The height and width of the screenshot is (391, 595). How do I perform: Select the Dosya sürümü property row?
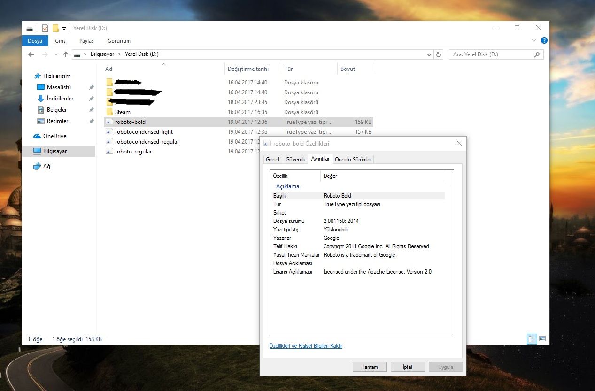(359, 221)
